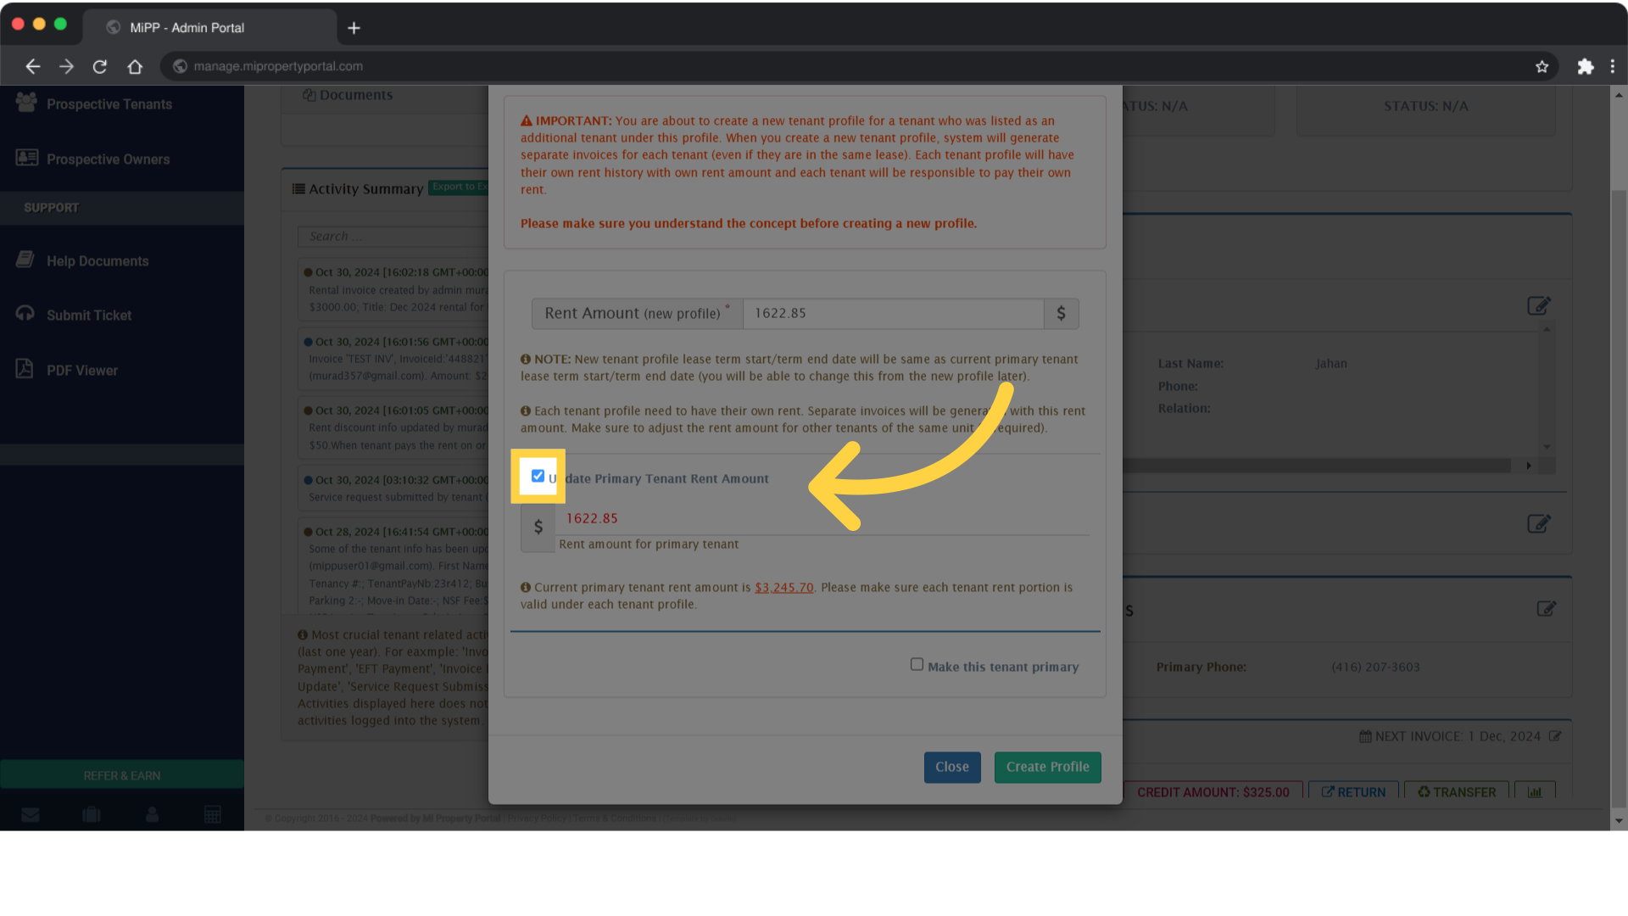Viewport: 1628px width, 916px height.
Task: Open the calculator icon in sidebar footer
Action: click(213, 815)
